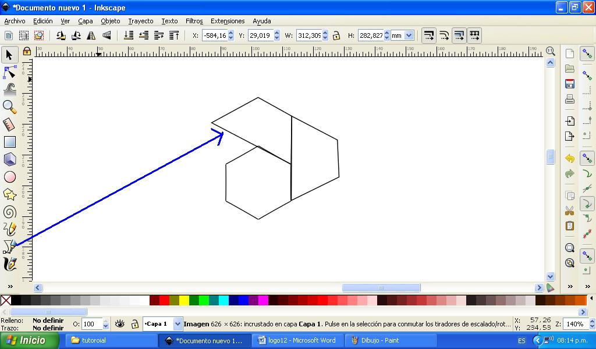Switch to logo12 - Microsoft Word window
Screen dimensions: 596x349
[299, 340]
